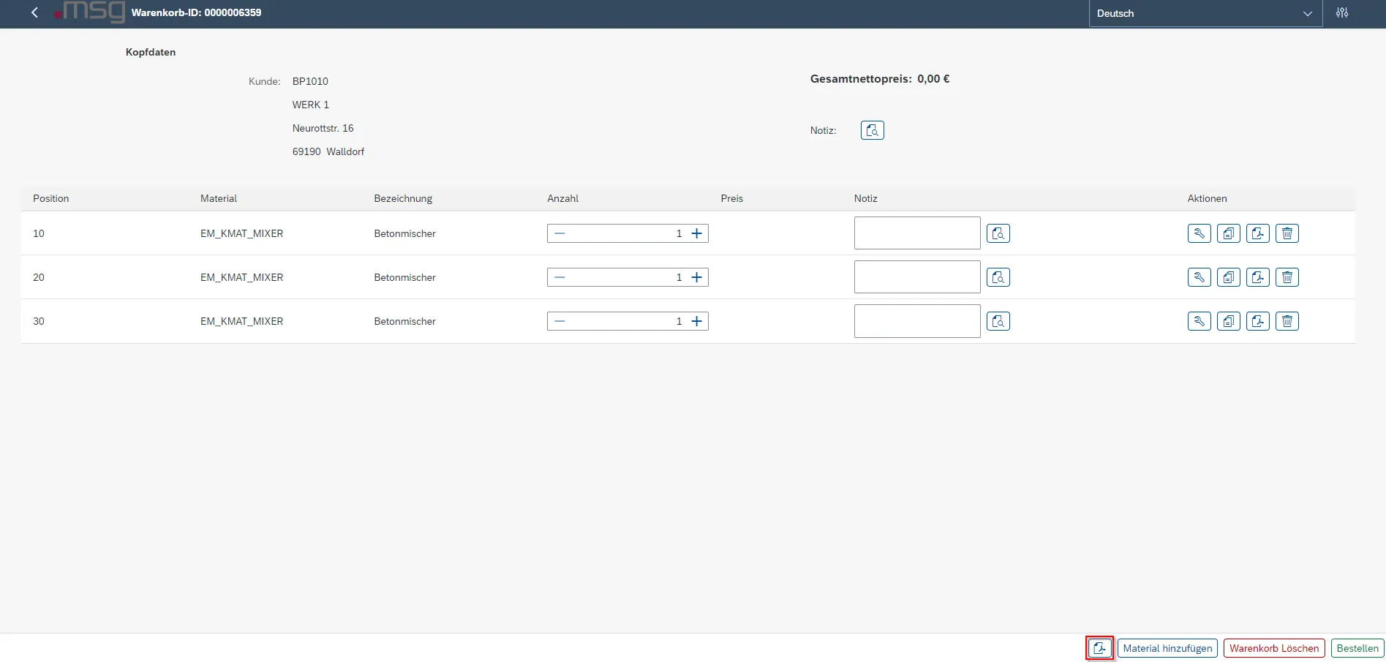The image size is (1386, 662).
Task: Copy position 20 using the duplicate icon
Action: (1228, 277)
